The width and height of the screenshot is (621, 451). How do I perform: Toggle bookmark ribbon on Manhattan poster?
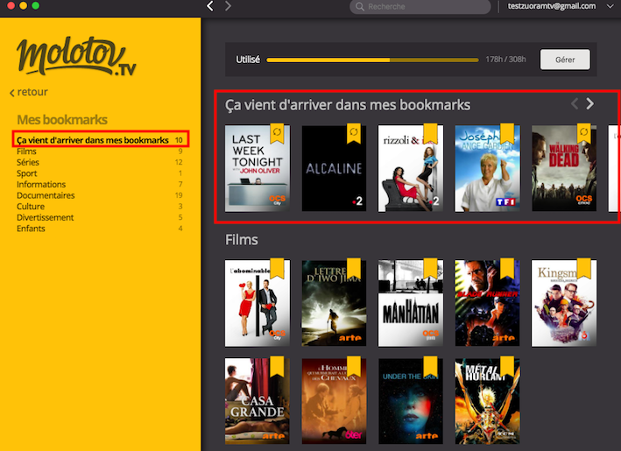point(431,269)
